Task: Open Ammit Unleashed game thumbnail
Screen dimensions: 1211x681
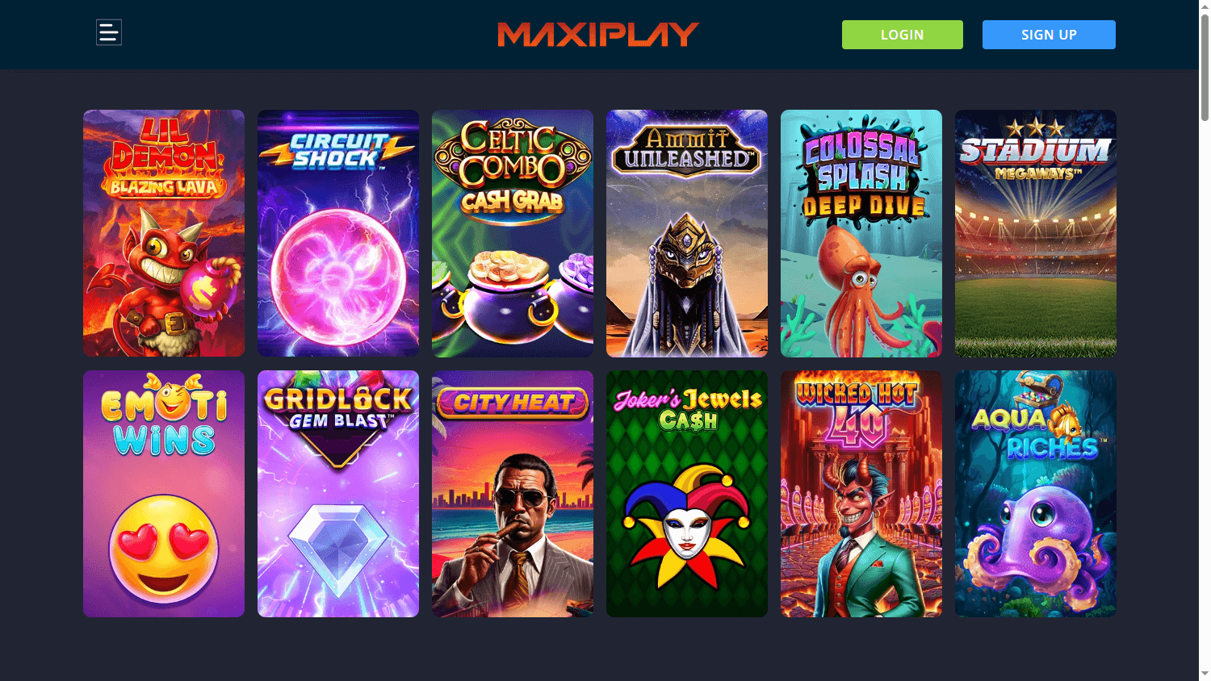Action: click(x=687, y=233)
